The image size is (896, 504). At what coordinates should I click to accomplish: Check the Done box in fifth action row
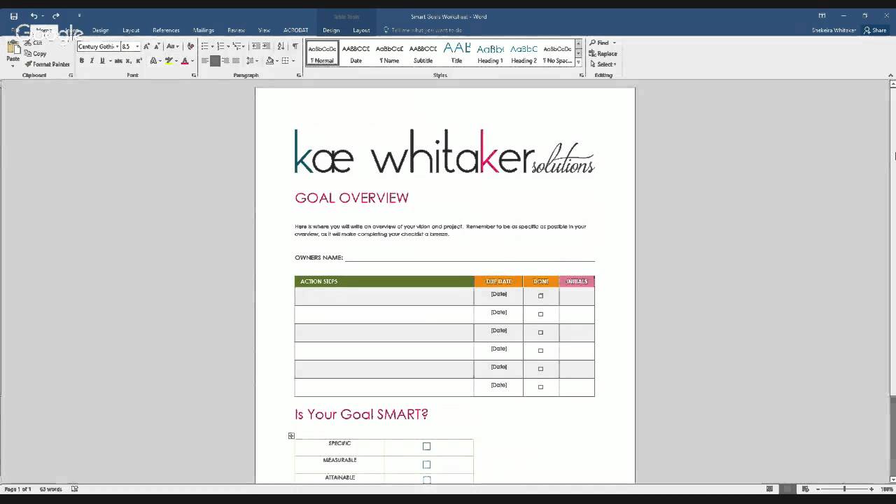540,368
